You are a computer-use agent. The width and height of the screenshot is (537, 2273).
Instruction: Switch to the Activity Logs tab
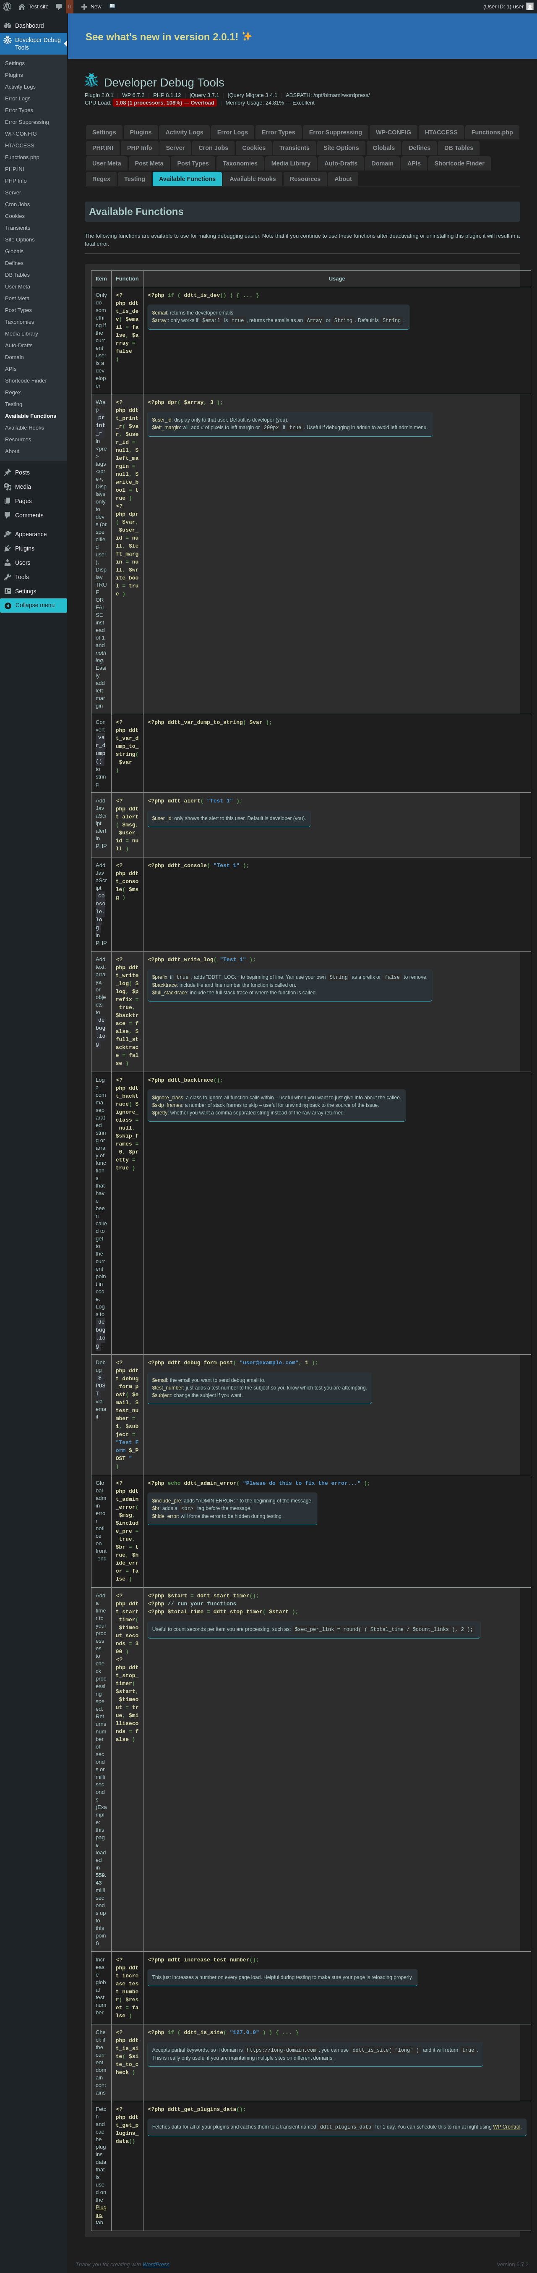[184, 132]
